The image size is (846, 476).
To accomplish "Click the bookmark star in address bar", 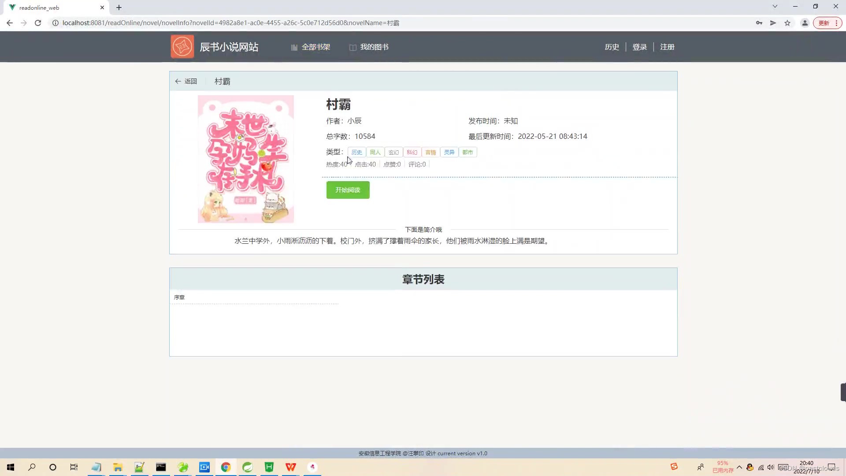I will pos(787,22).
